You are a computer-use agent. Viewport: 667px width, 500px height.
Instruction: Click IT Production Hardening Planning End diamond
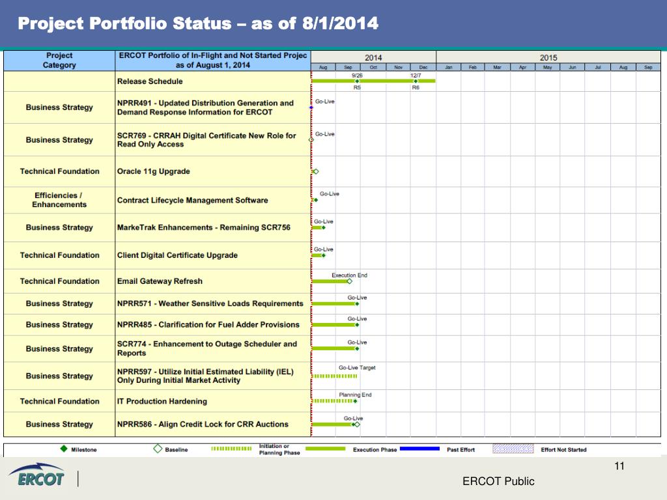355,401
